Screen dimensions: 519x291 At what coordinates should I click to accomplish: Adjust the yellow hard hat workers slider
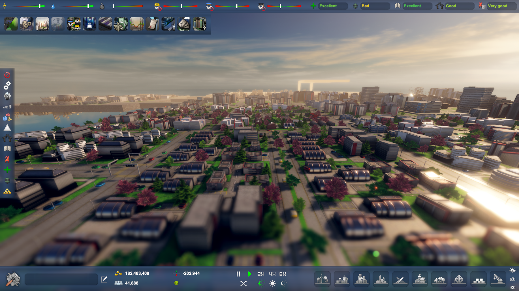180,6
